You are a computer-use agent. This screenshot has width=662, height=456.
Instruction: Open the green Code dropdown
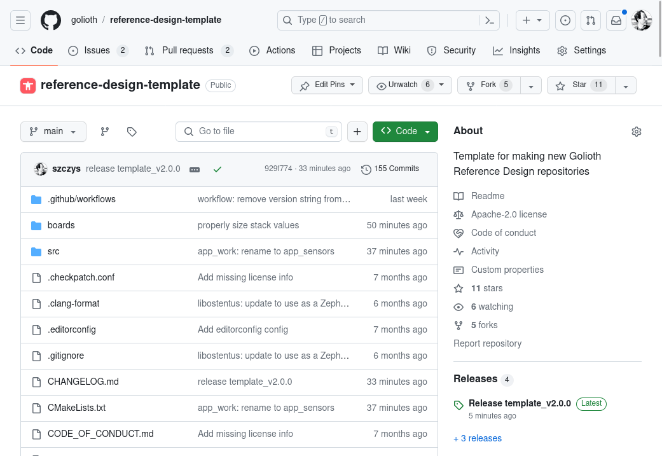point(405,132)
